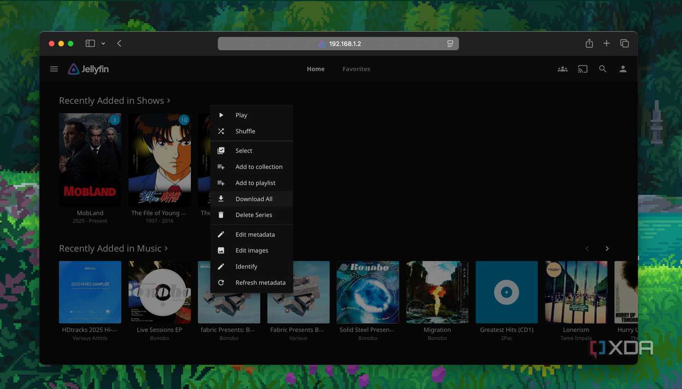Click the Migration album title
This screenshot has height=389, width=682.
[437, 330]
